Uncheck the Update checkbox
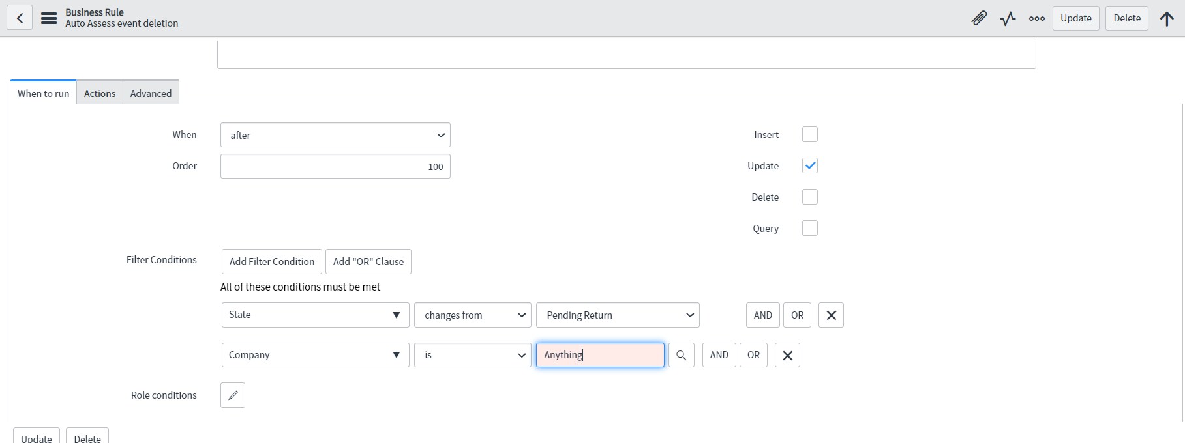Image resolution: width=1185 pixels, height=443 pixels. 809,166
